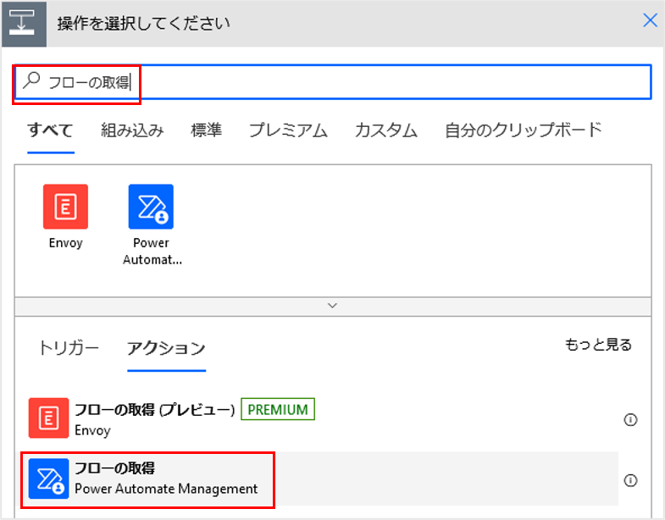This screenshot has width=665, height=520.
Task: Close the operation selection panel
Action: click(650, 21)
